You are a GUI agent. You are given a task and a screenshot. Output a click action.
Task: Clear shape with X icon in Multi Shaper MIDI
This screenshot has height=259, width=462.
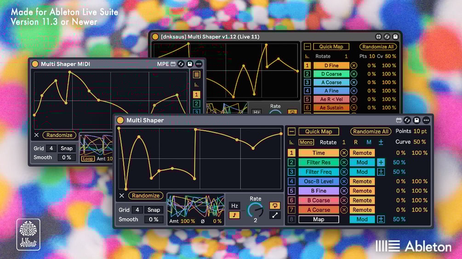[36, 135]
